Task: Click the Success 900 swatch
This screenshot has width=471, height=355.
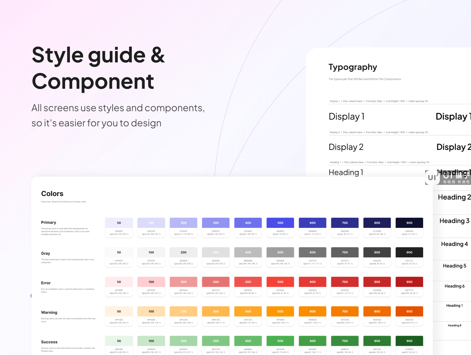Action: (410, 345)
